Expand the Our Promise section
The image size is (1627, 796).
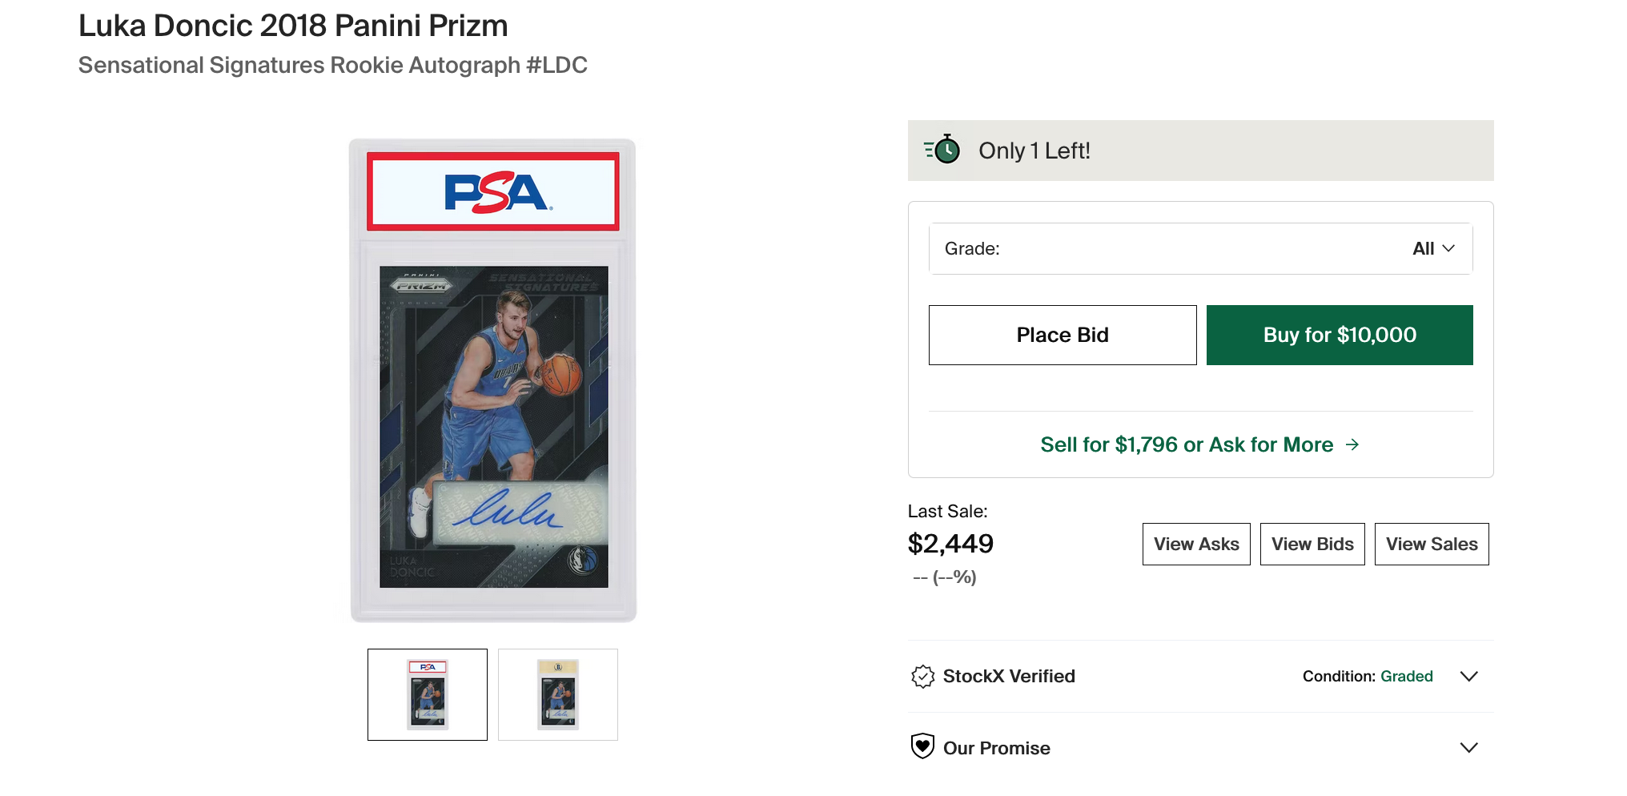point(1468,748)
